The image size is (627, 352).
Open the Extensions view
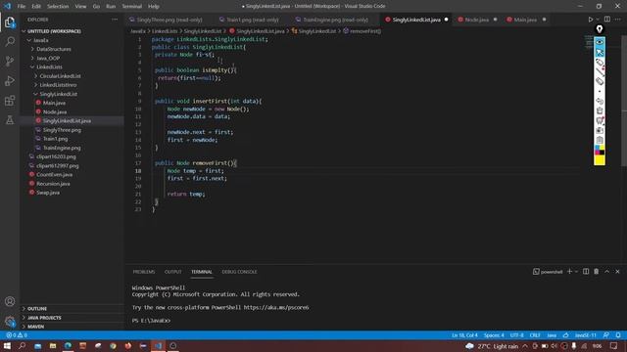pyautogui.click(x=10, y=101)
